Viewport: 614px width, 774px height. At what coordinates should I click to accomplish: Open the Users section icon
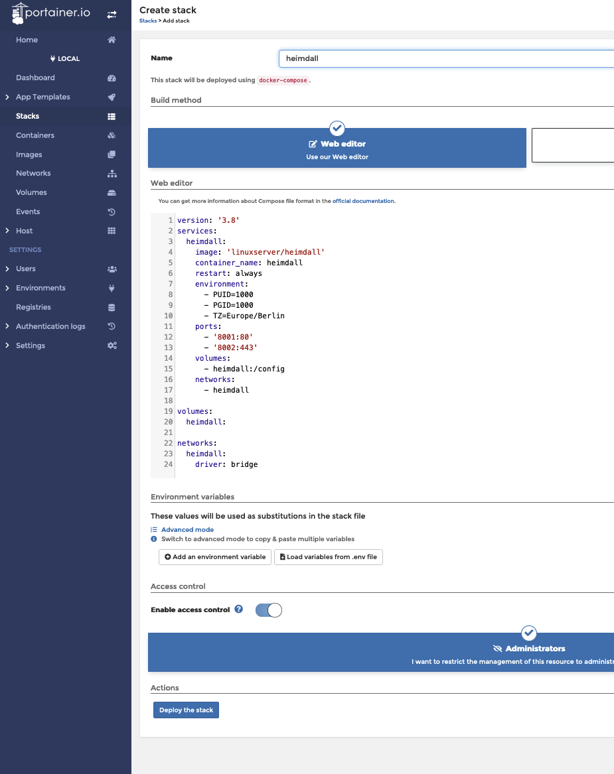pyautogui.click(x=112, y=269)
